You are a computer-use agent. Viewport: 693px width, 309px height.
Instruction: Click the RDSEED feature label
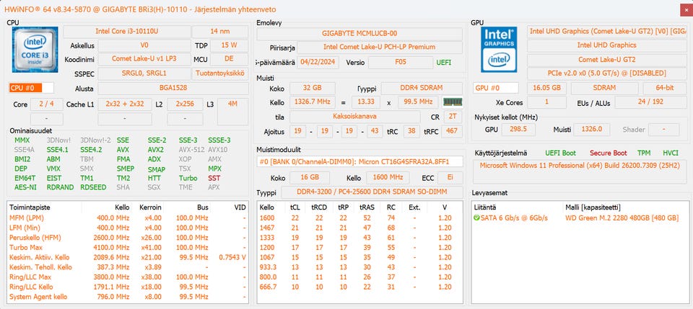93,187
